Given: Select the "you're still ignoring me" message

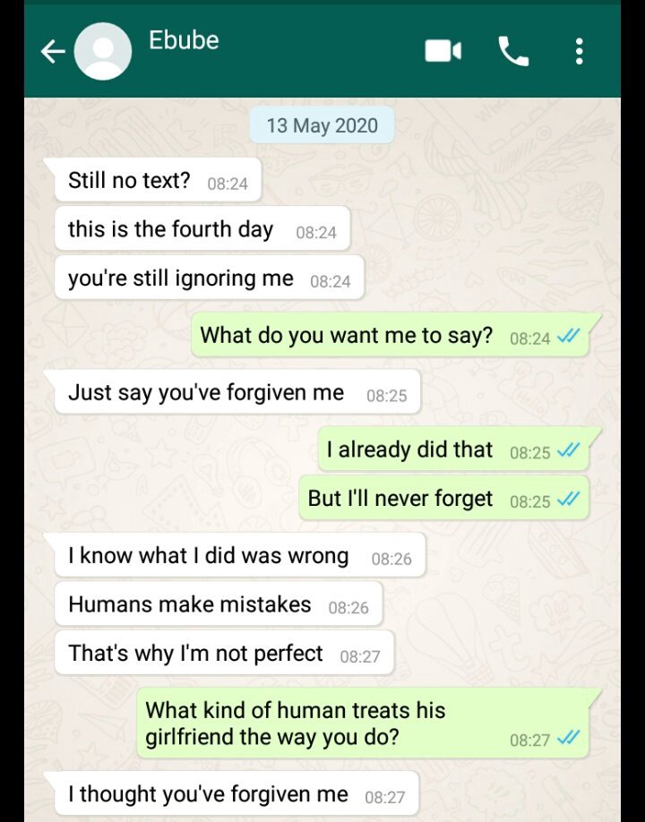Looking at the screenshot, I should tap(210, 278).
